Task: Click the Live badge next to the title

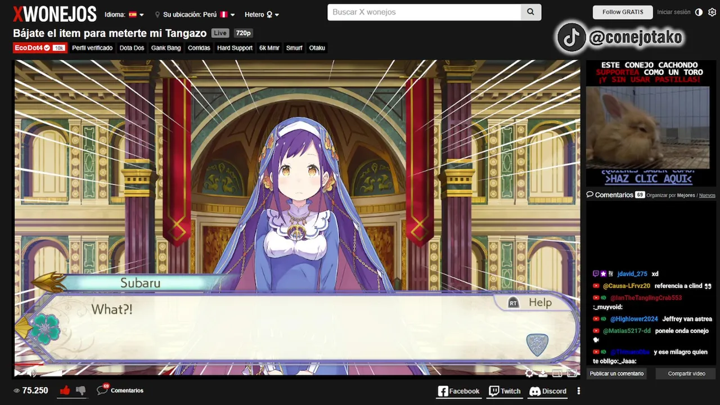Action: click(x=220, y=33)
